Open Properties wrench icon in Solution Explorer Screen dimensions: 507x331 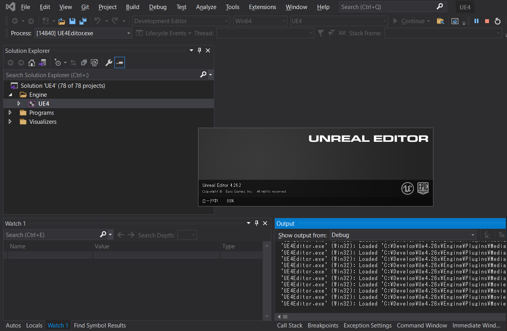click(x=109, y=63)
